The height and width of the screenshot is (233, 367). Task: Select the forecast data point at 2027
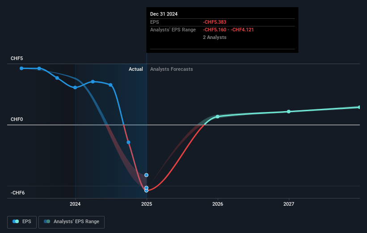click(x=289, y=112)
